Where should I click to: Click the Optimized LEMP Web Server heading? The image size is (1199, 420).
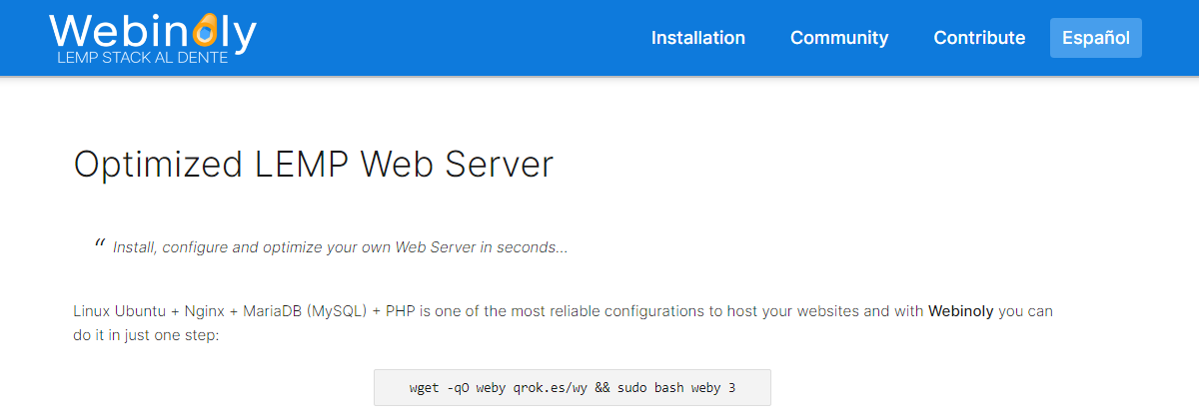pyautogui.click(x=314, y=165)
